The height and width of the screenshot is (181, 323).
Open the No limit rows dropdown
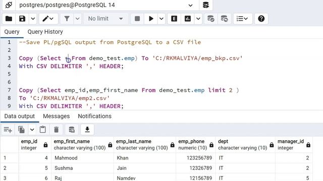pos(105,19)
